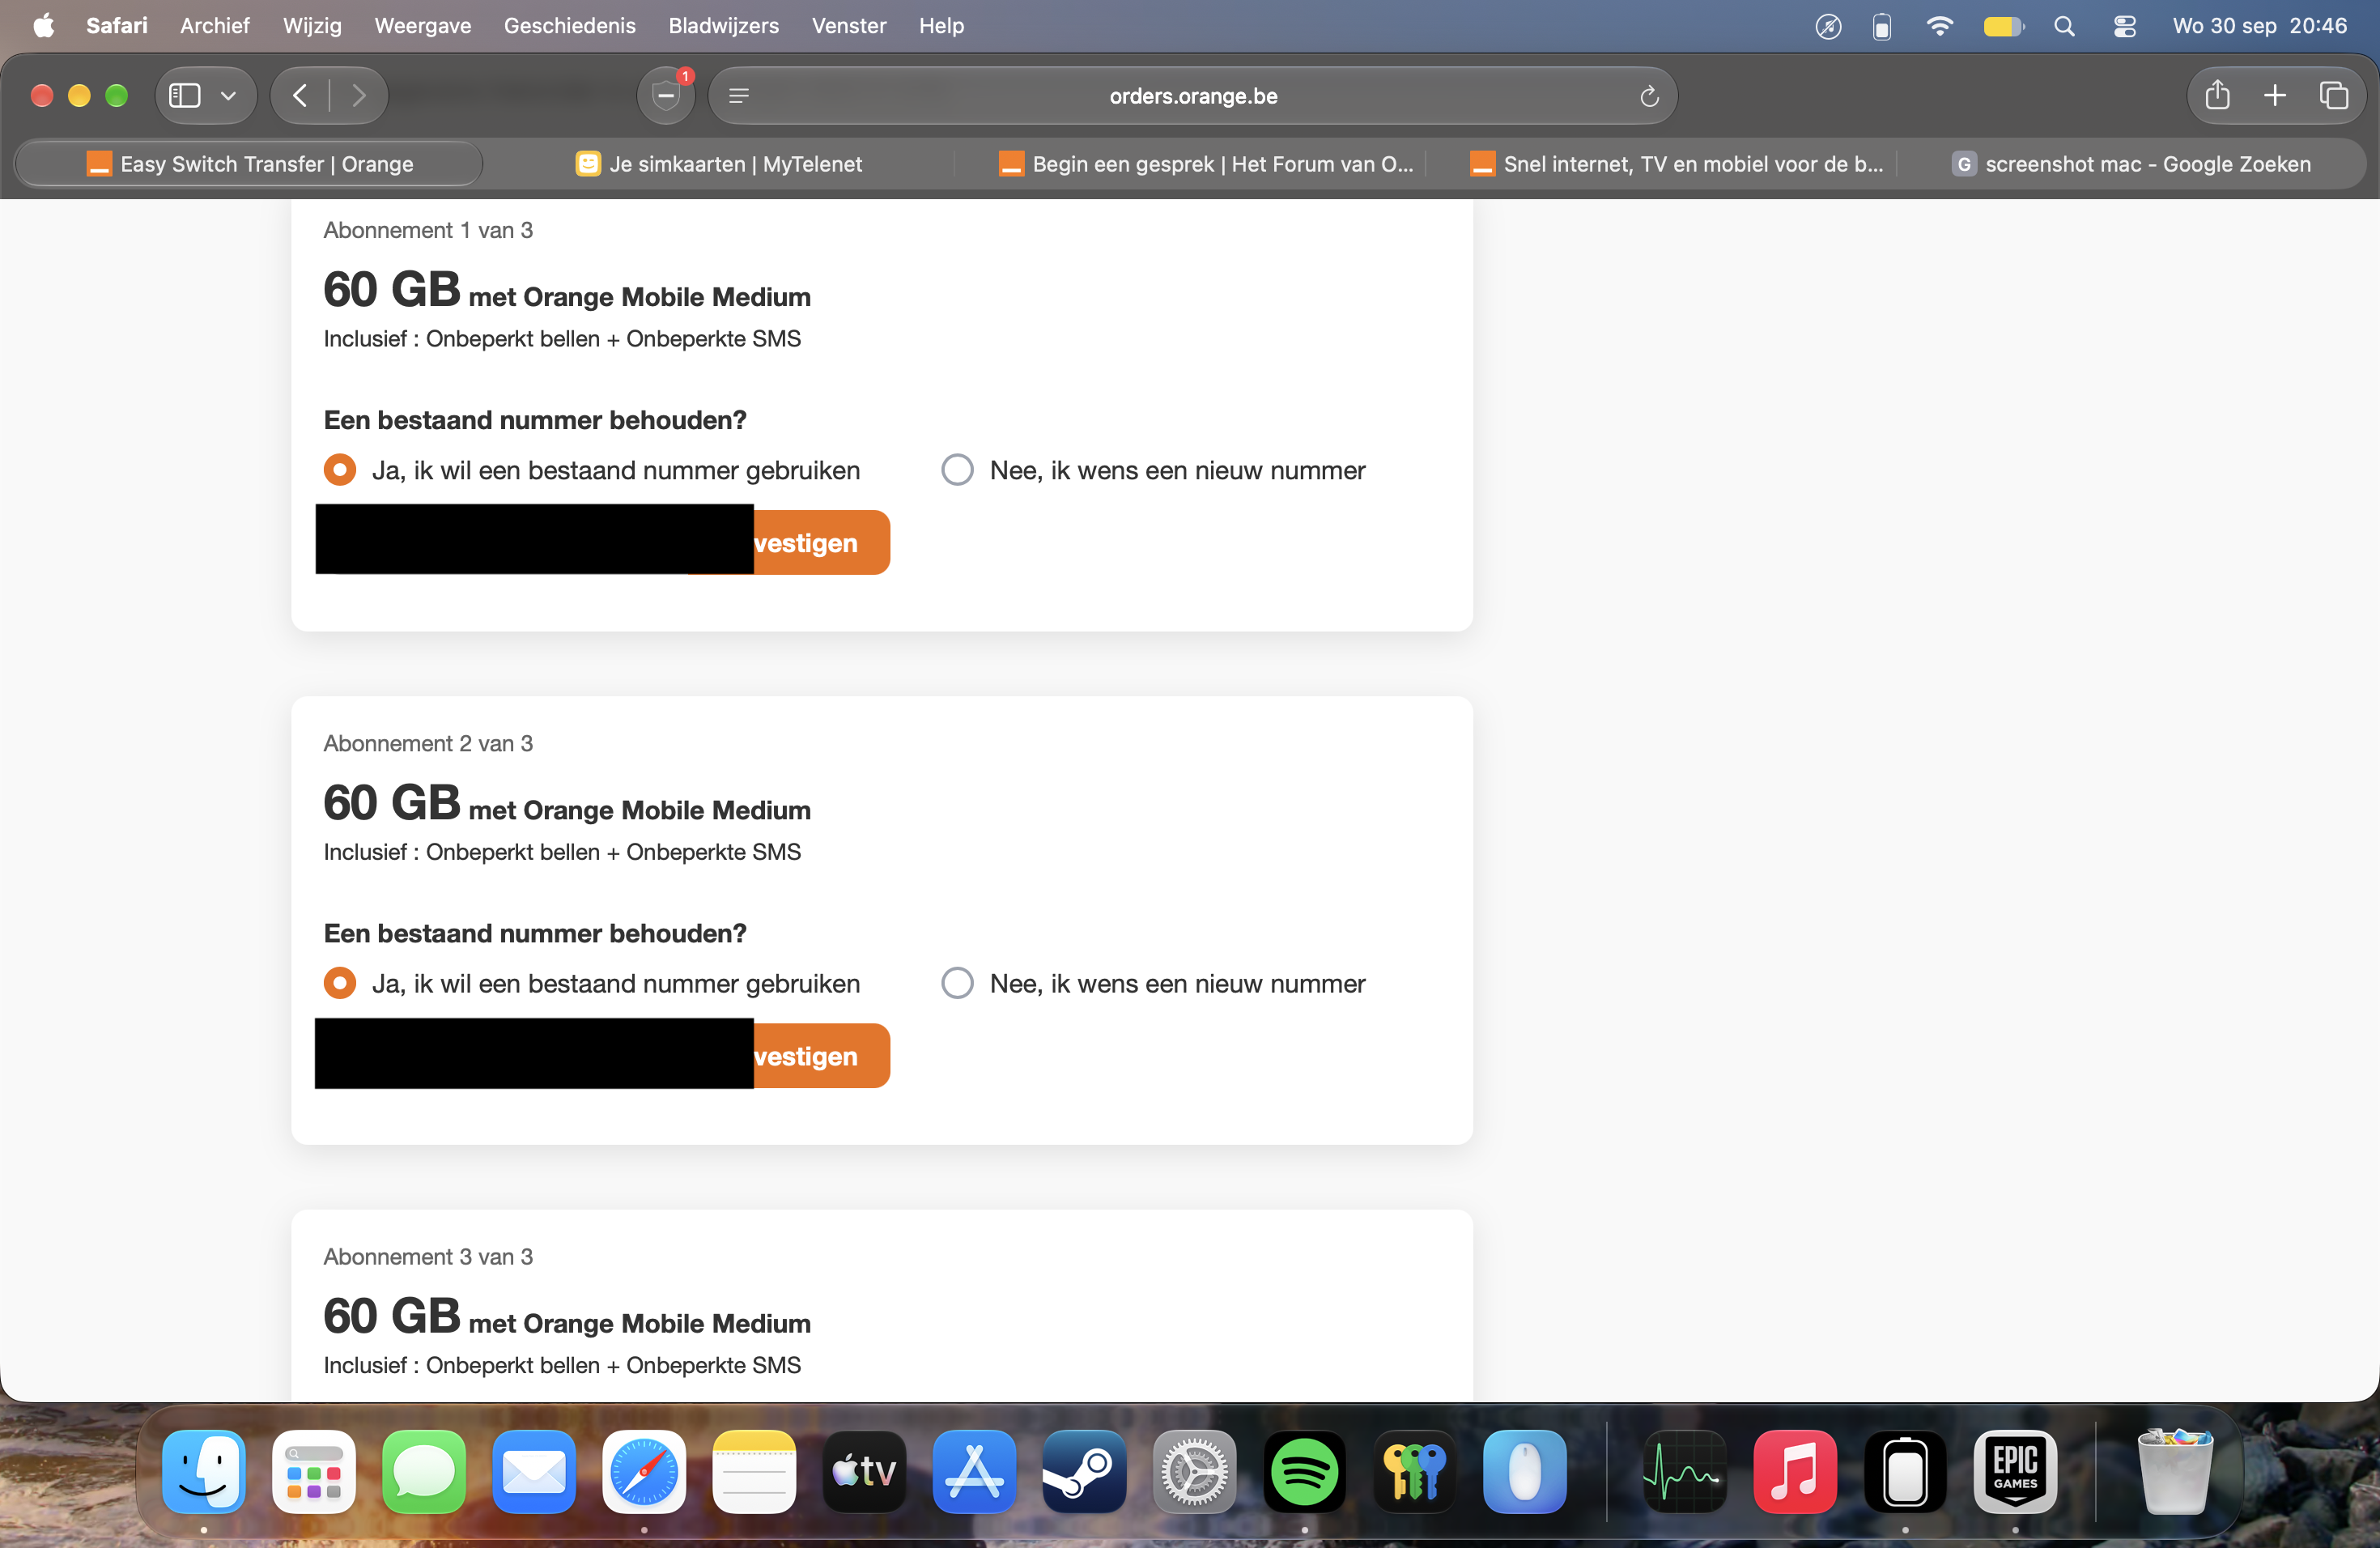Go forward to the next page
The height and width of the screenshot is (1548, 2380).
click(x=358, y=96)
